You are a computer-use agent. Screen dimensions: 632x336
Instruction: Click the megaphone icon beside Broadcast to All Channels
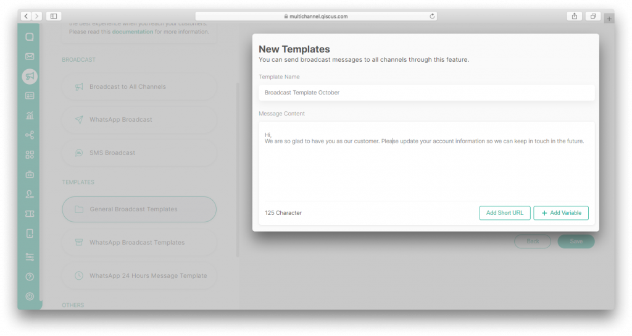[x=79, y=86]
